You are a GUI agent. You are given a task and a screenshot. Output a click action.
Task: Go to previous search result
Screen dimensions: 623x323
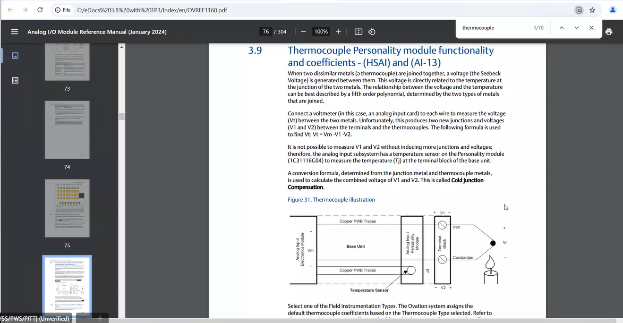click(x=562, y=28)
